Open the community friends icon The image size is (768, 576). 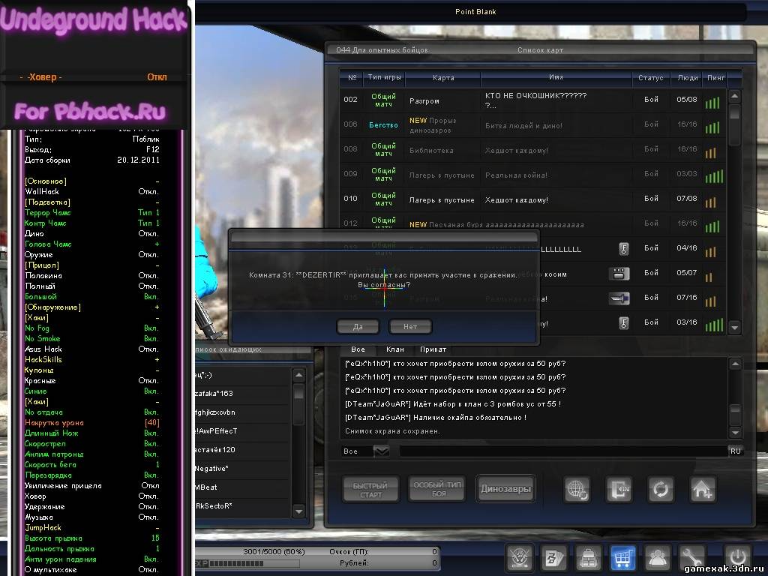[x=658, y=557]
